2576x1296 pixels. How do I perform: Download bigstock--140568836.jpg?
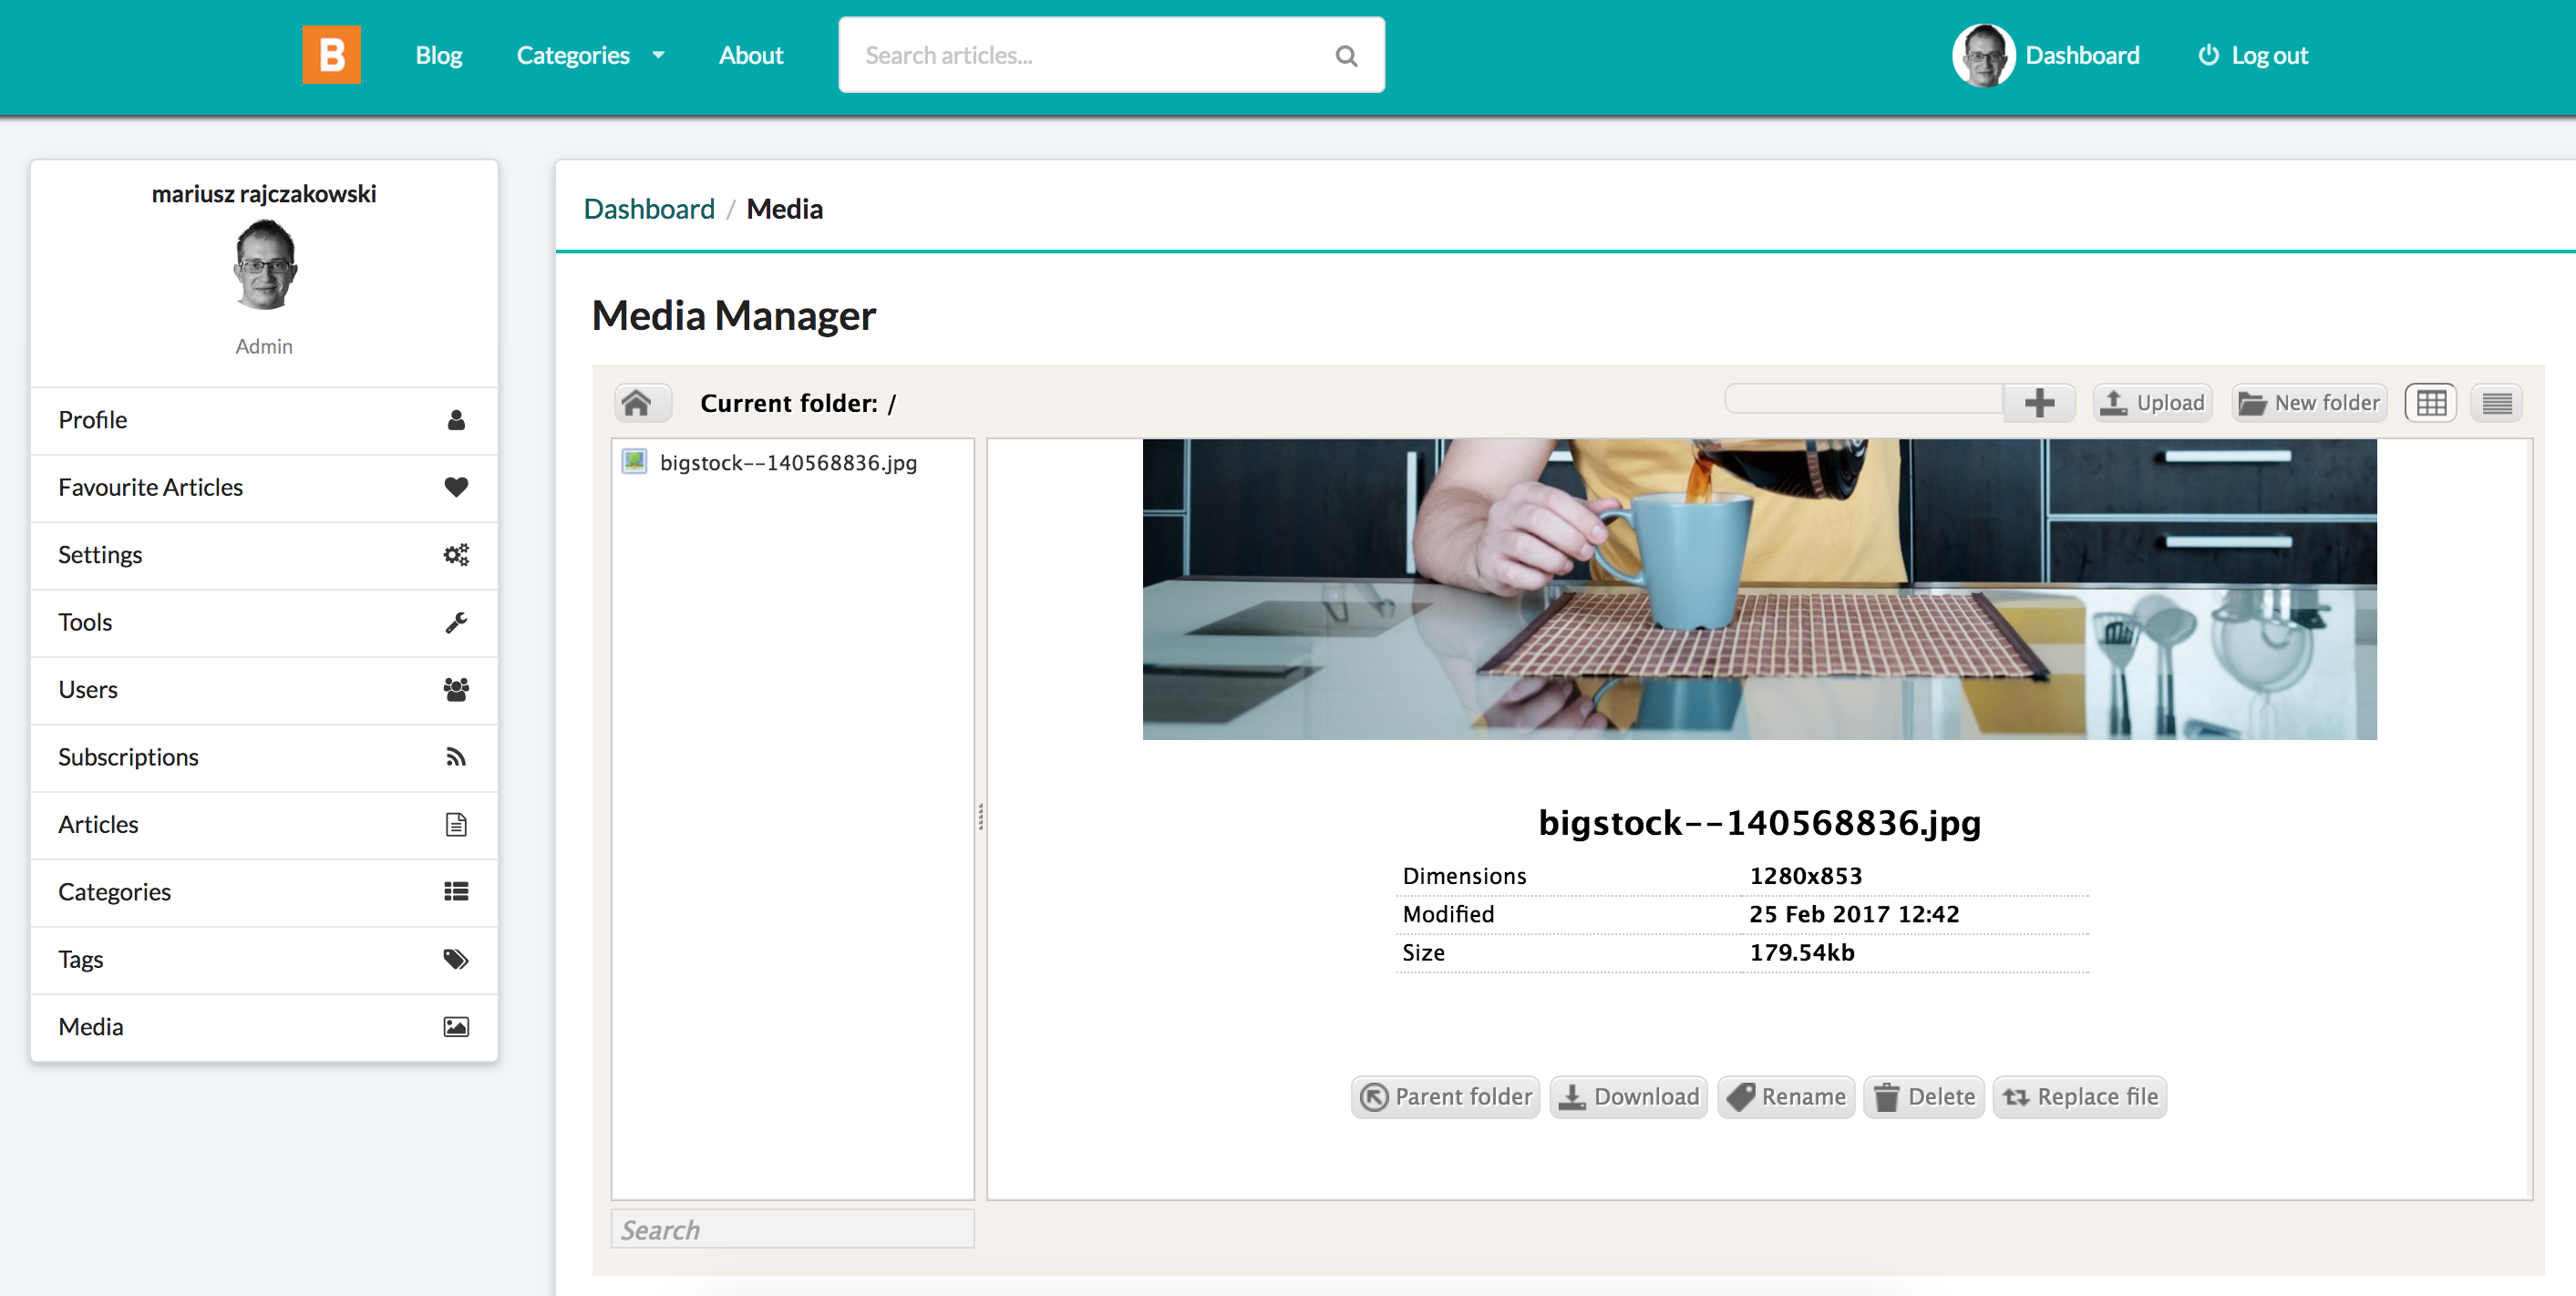tap(1628, 1096)
